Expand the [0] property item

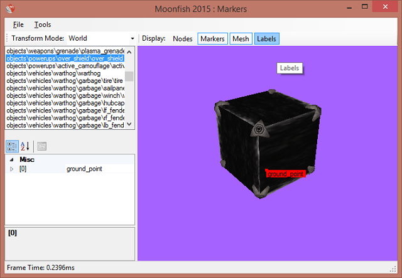(11, 169)
